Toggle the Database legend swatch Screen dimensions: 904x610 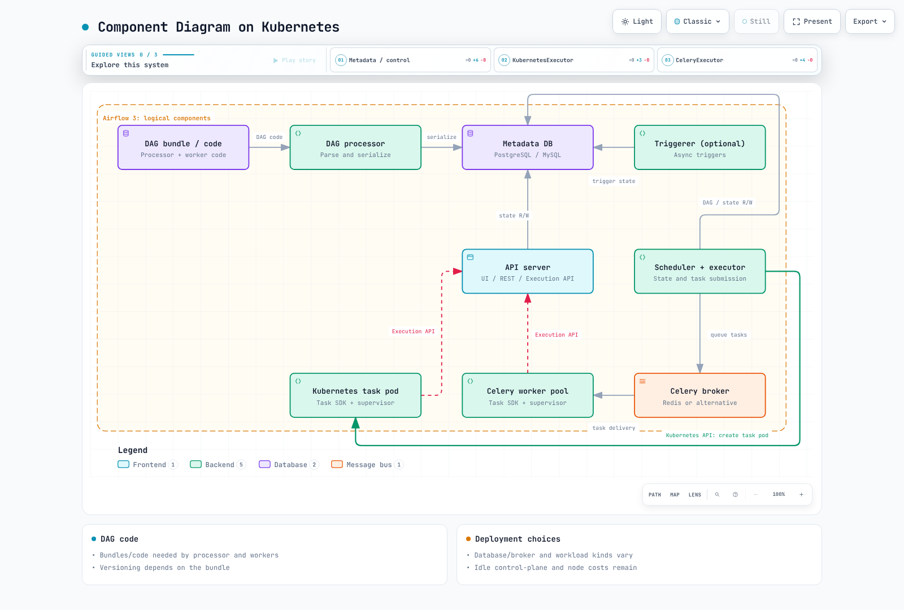pyautogui.click(x=264, y=464)
